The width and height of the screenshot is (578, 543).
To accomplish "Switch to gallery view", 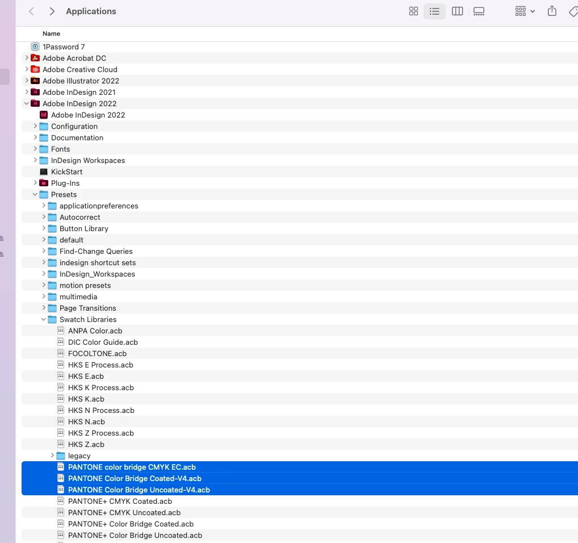I will tap(479, 11).
